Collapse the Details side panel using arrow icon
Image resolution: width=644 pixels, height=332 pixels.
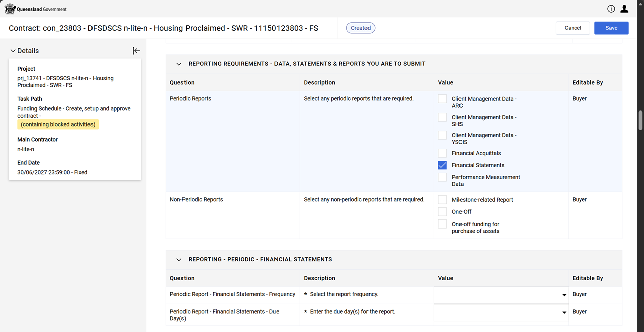coord(136,51)
